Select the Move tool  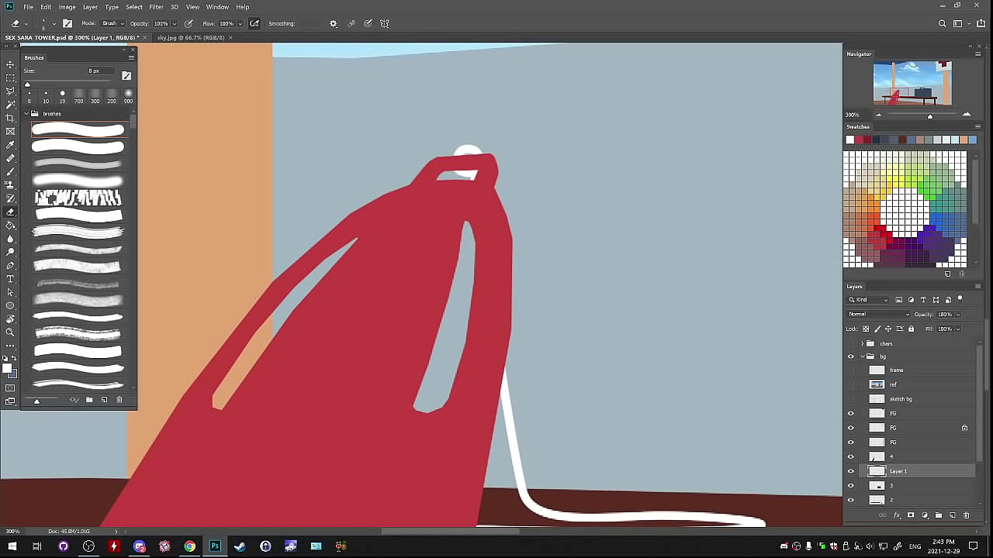(x=10, y=64)
